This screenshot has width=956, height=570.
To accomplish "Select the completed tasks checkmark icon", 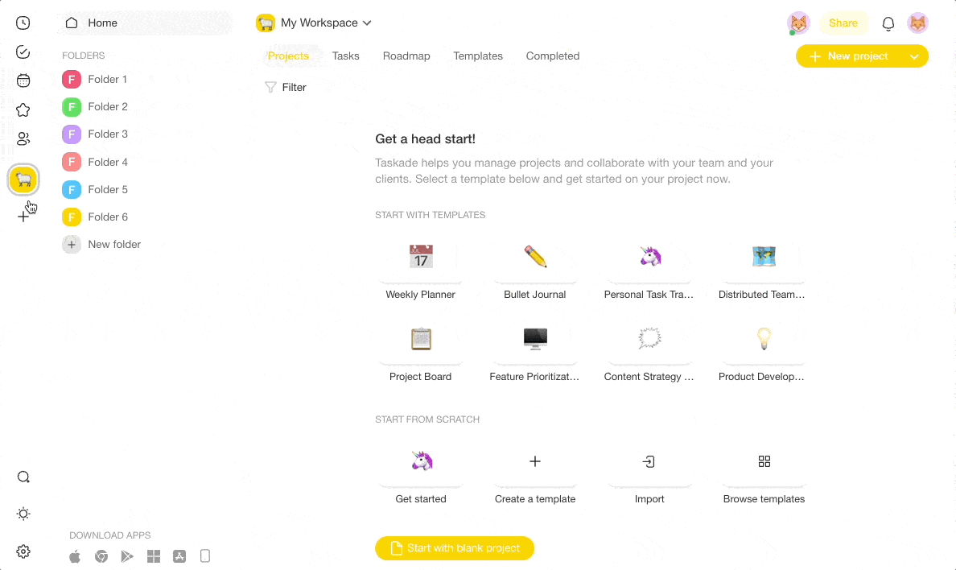I will pyautogui.click(x=23, y=52).
